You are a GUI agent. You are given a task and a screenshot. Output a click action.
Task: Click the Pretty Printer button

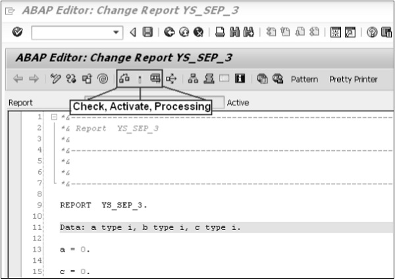tap(354, 79)
